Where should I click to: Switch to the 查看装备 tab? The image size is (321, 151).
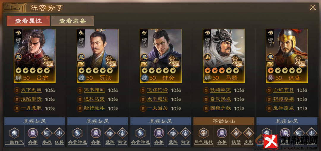tap(73, 21)
